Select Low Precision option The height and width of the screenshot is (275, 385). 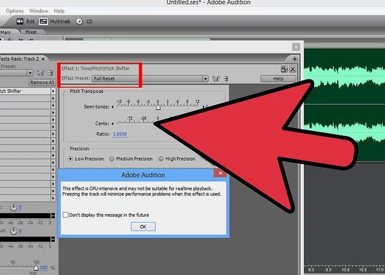70,159
